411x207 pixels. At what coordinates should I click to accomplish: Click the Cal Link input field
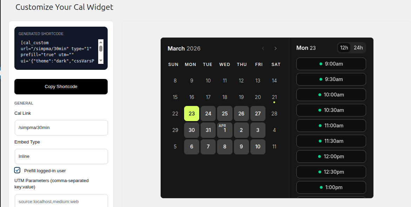click(x=61, y=128)
